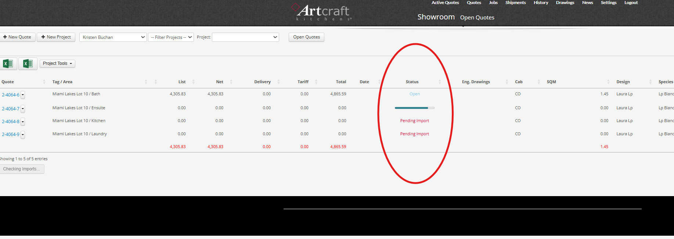Click Miami Lakes Lot 10 / Ensuite cell
Viewport: 674px width, 239px height.
79,108
